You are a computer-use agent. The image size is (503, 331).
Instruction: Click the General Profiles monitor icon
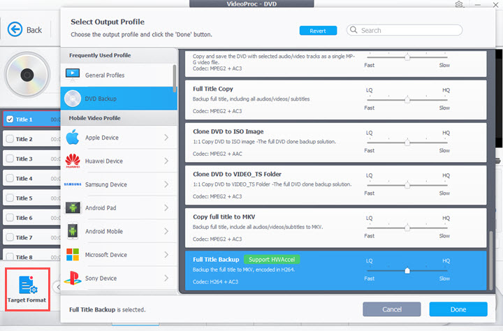point(73,75)
